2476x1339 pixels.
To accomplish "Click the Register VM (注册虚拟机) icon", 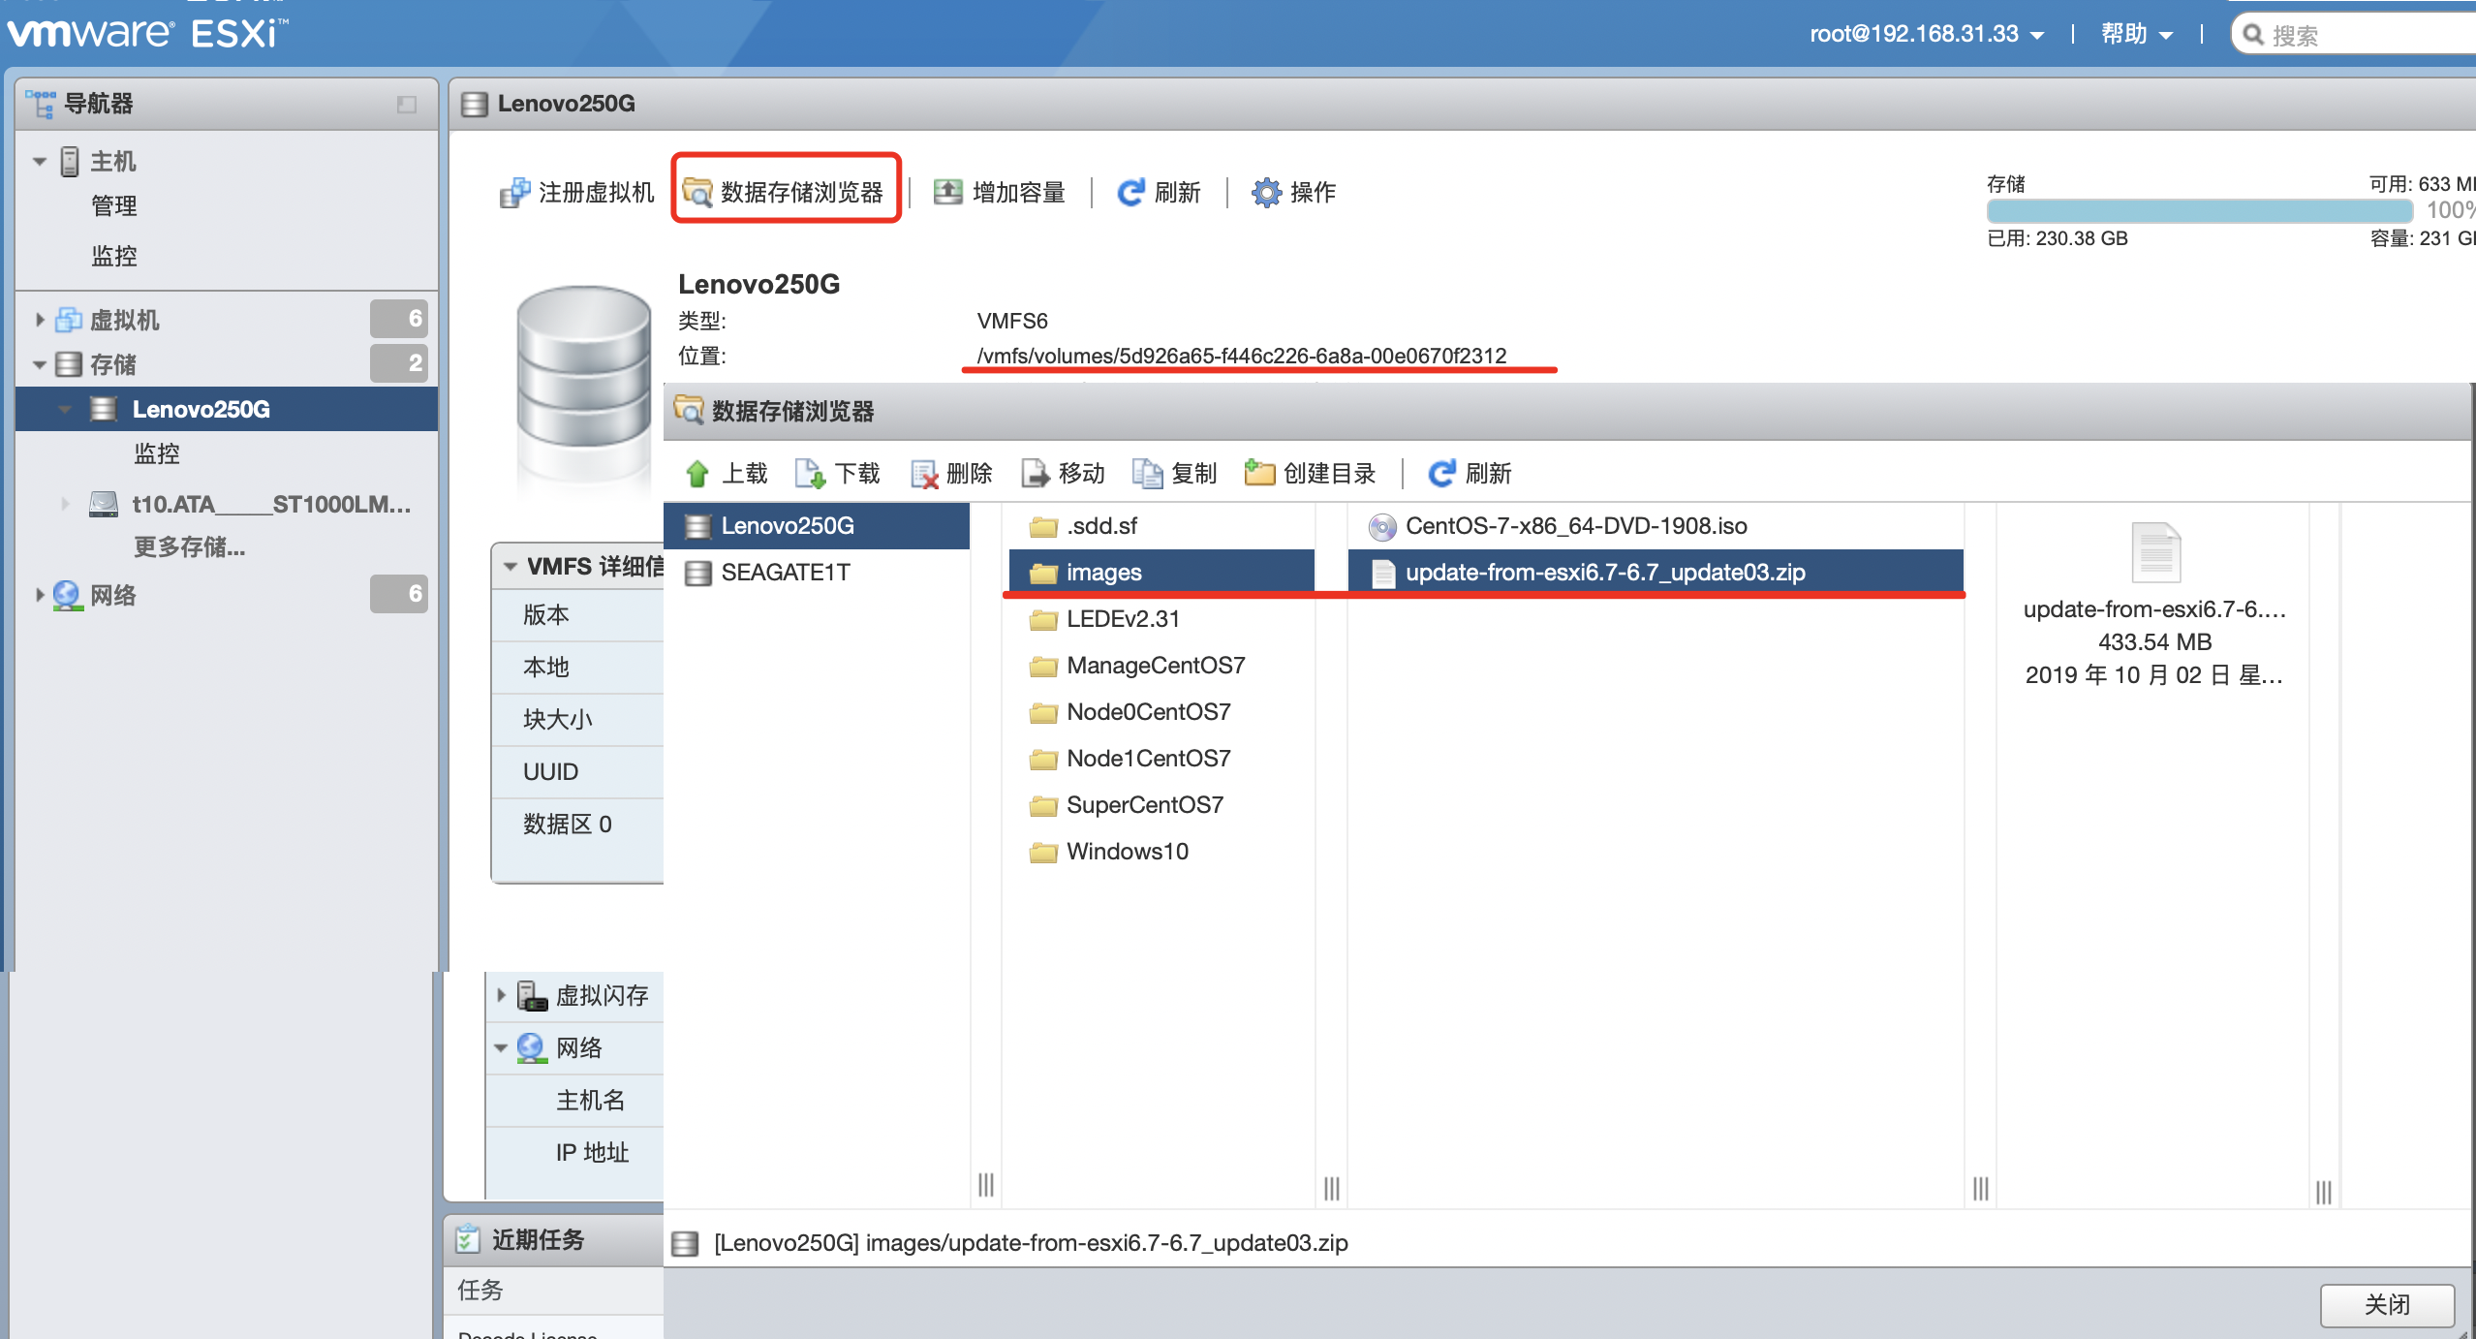I will point(514,192).
